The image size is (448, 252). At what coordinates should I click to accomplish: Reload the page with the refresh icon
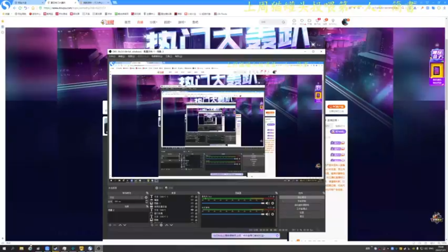tap(20, 8)
